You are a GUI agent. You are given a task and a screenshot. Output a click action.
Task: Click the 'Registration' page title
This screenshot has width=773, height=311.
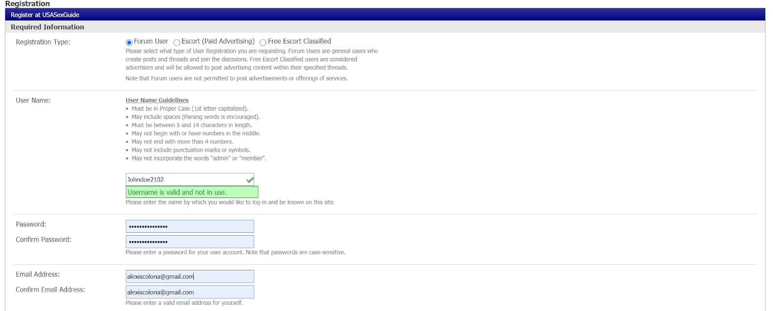(28, 4)
